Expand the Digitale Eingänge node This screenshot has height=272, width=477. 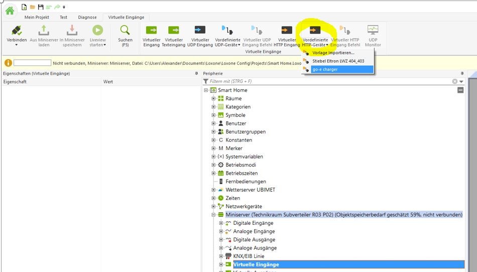click(x=221, y=223)
